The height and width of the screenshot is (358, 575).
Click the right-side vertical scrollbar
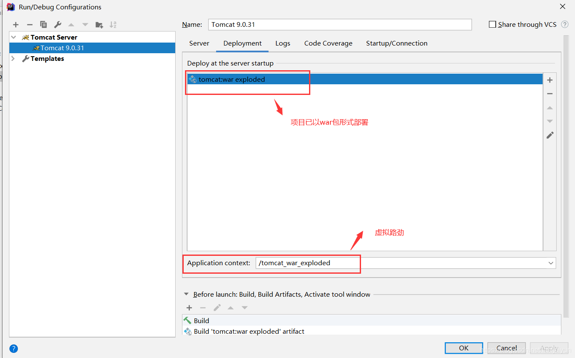click(566, 176)
